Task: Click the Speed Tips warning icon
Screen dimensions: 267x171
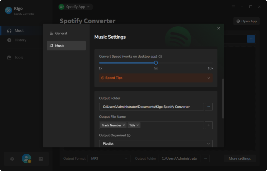Action: pos(102,78)
